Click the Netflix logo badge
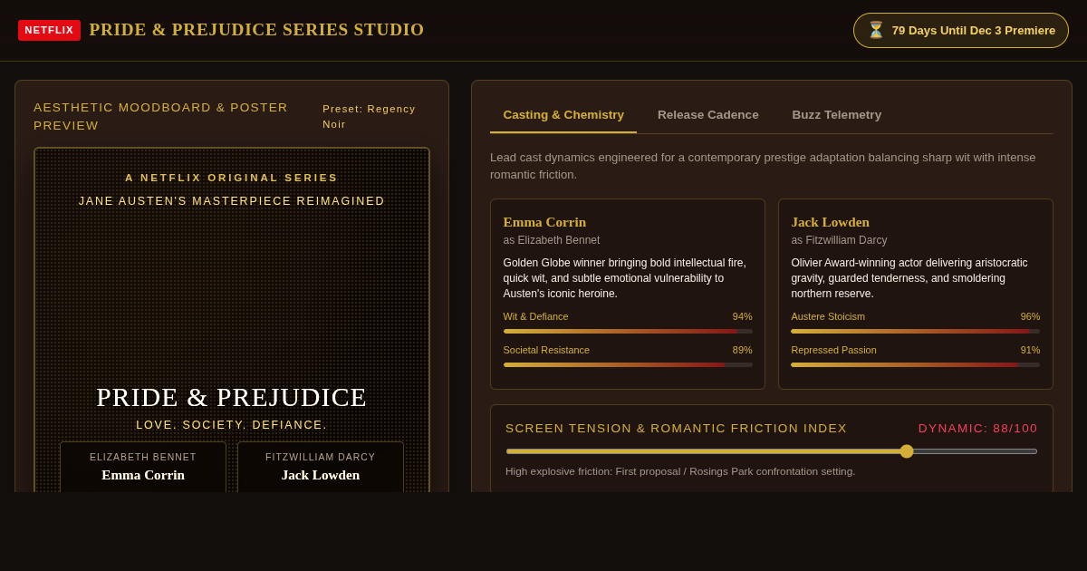1087x571 pixels. pos(49,30)
